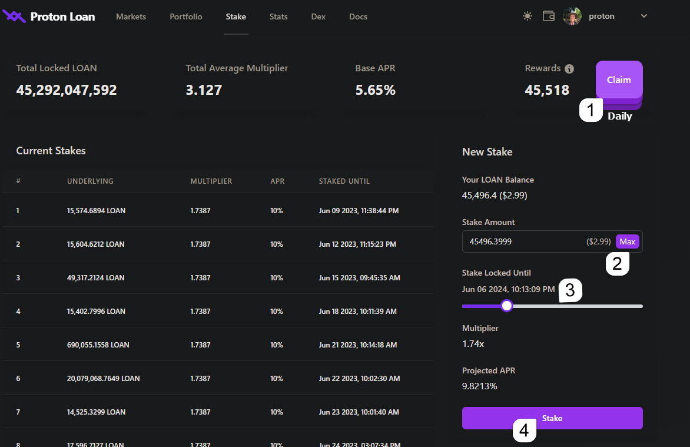
Task: Click date Jun 12 2023, 11:15:23 PM
Action: [x=357, y=244]
